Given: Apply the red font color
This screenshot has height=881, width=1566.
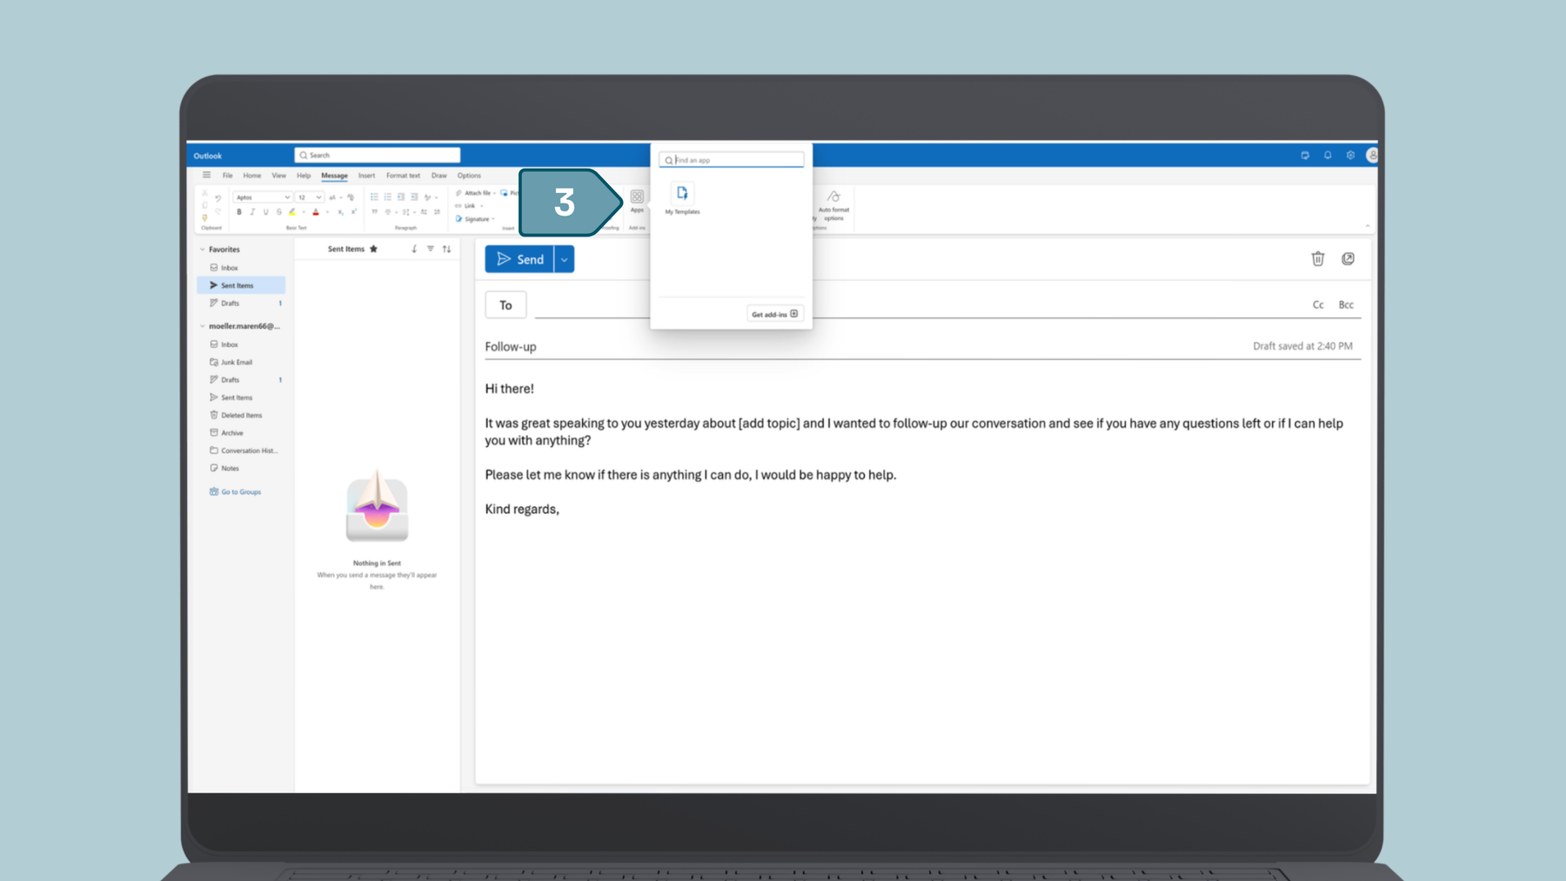Looking at the screenshot, I should (x=316, y=212).
